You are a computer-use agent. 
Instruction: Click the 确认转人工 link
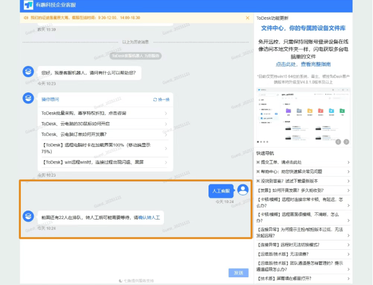point(149,218)
